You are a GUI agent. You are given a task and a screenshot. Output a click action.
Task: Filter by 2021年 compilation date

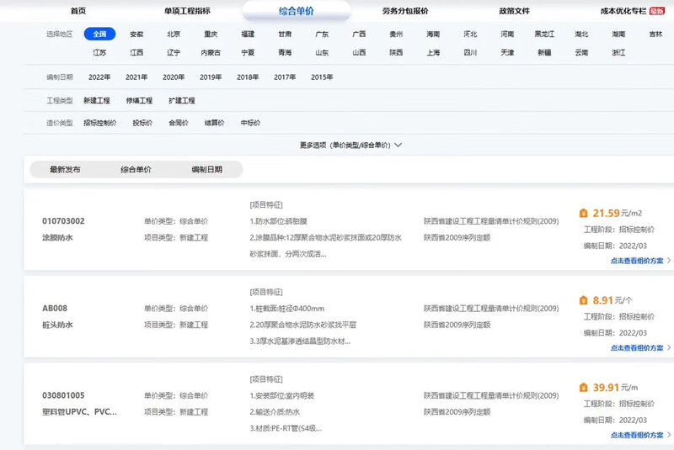pyautogui.click(x=136, y=77)
